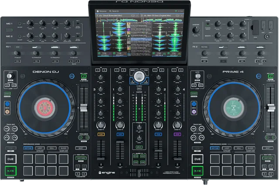Screen dimensions: 279x185
Task: Push the central browse encoder knob
Action: (139, 77)
